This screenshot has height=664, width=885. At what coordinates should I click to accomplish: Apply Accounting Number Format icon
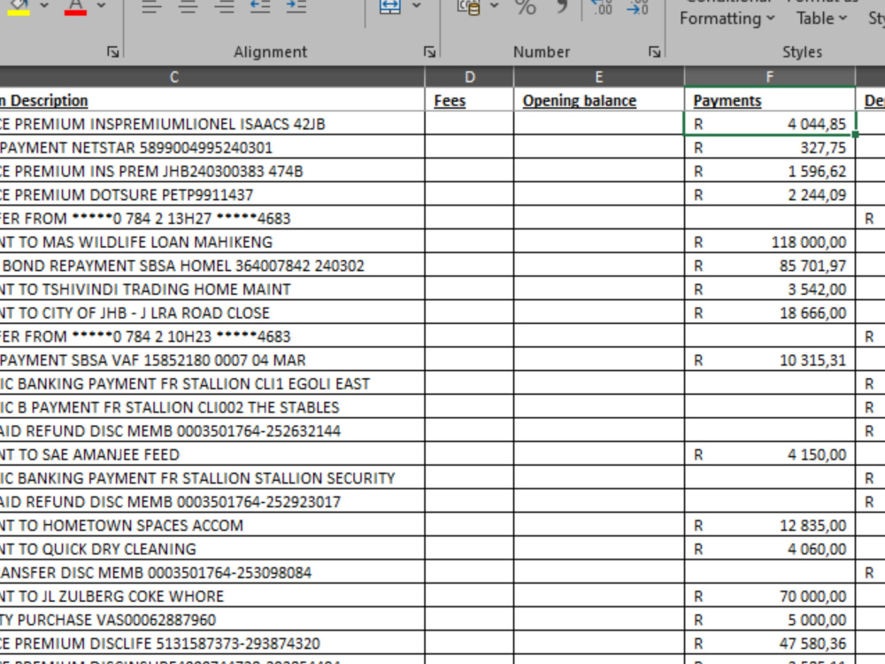pyautogui.click(x=469, y=7)
